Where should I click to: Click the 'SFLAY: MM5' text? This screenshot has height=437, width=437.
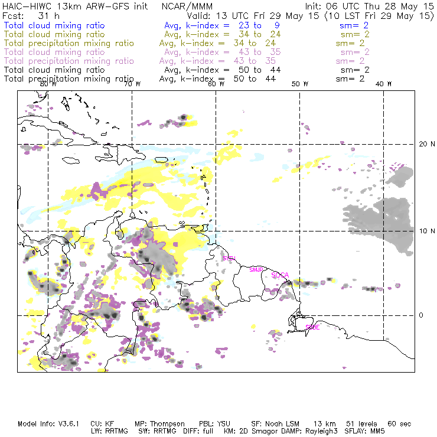(364, 431)
